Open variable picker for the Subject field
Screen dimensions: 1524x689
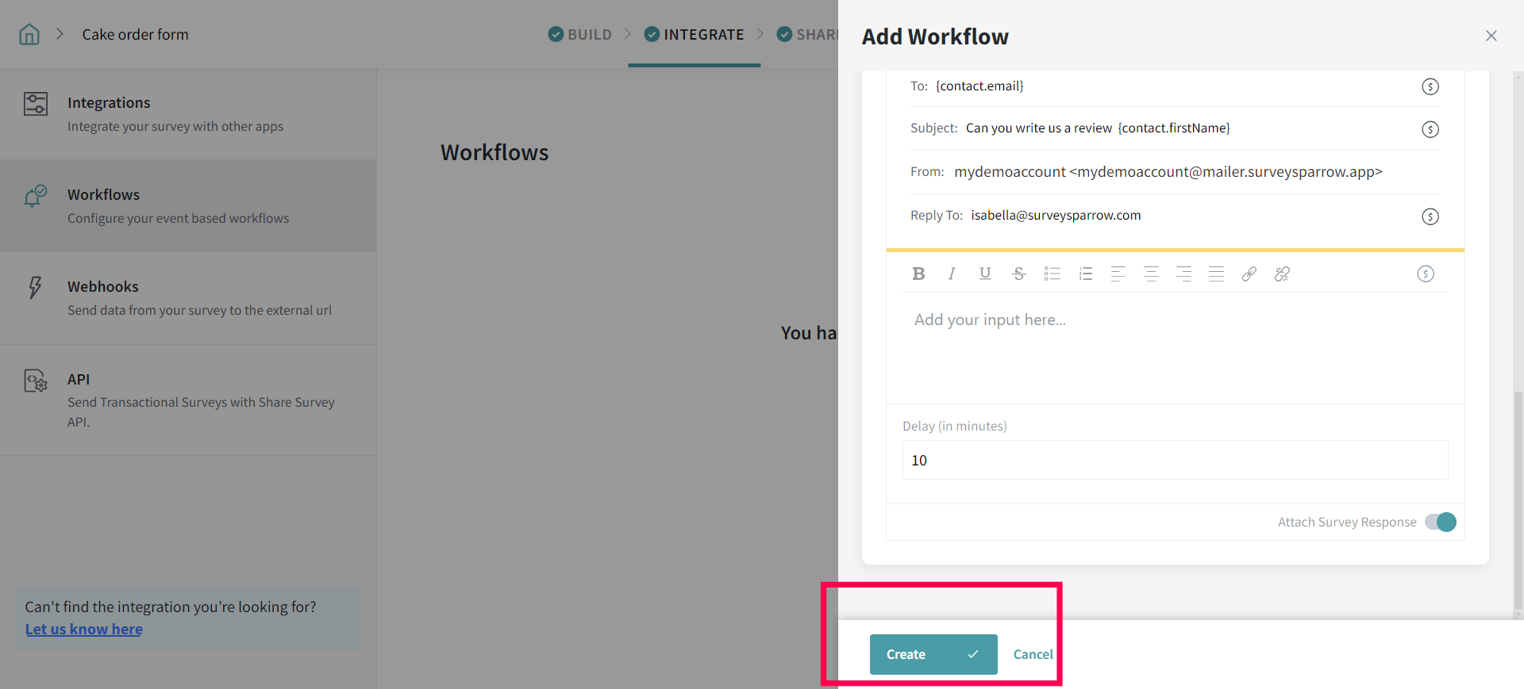(x=1430, y=129)
